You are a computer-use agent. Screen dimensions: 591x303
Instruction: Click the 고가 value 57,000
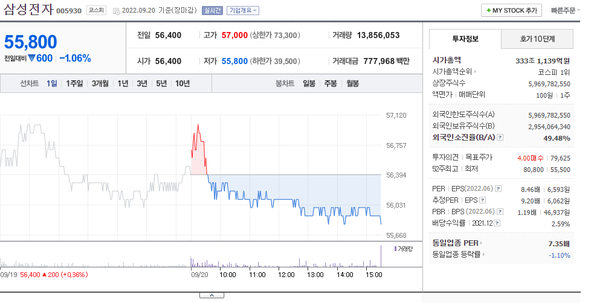click(234, 36)
